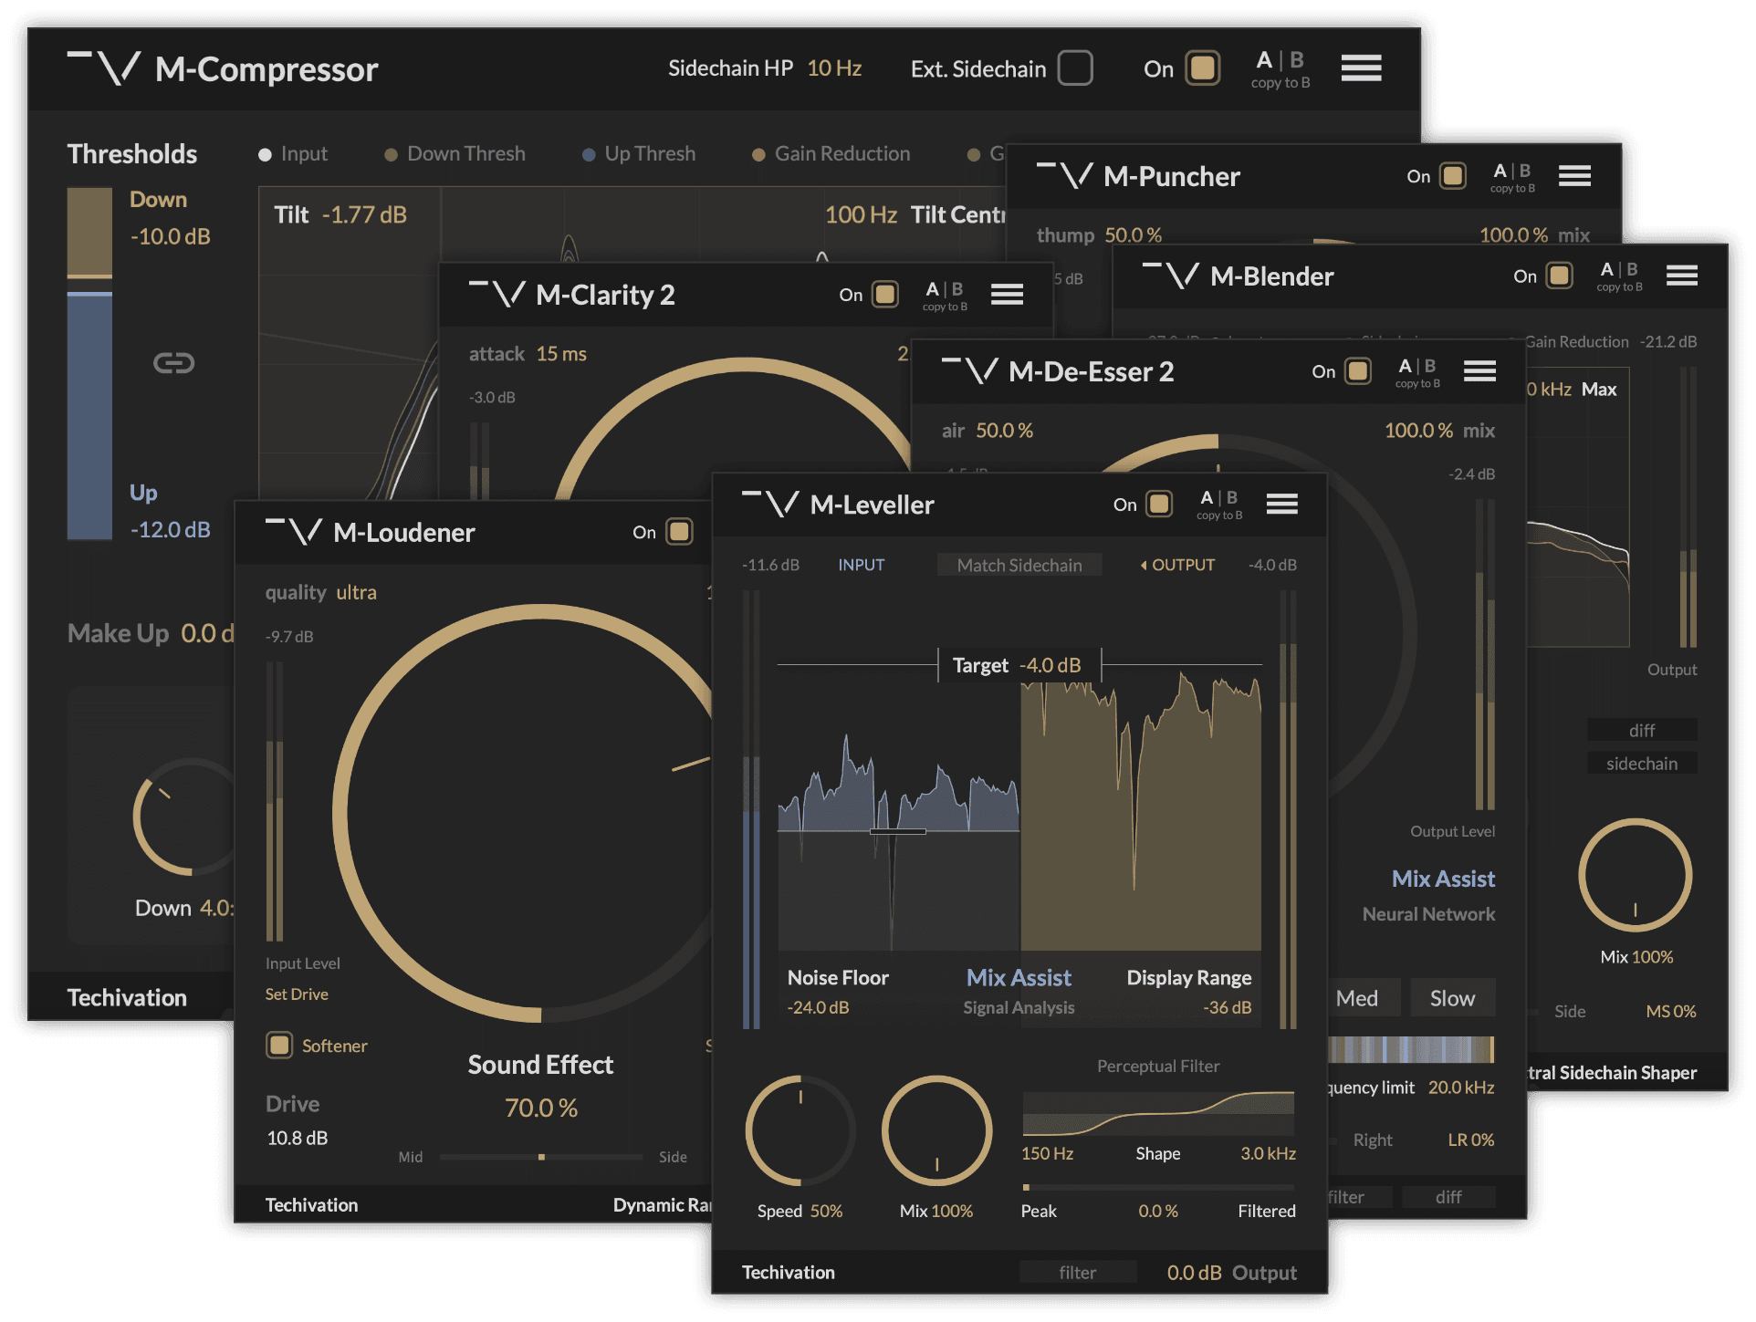Toggle M-Loudener On switch
This screenshot has height=1322, width=1756.
point(679,531)
